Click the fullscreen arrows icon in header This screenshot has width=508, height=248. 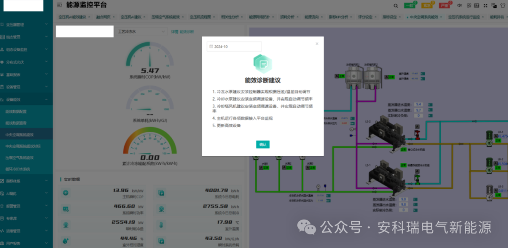[x=485, y=6]
